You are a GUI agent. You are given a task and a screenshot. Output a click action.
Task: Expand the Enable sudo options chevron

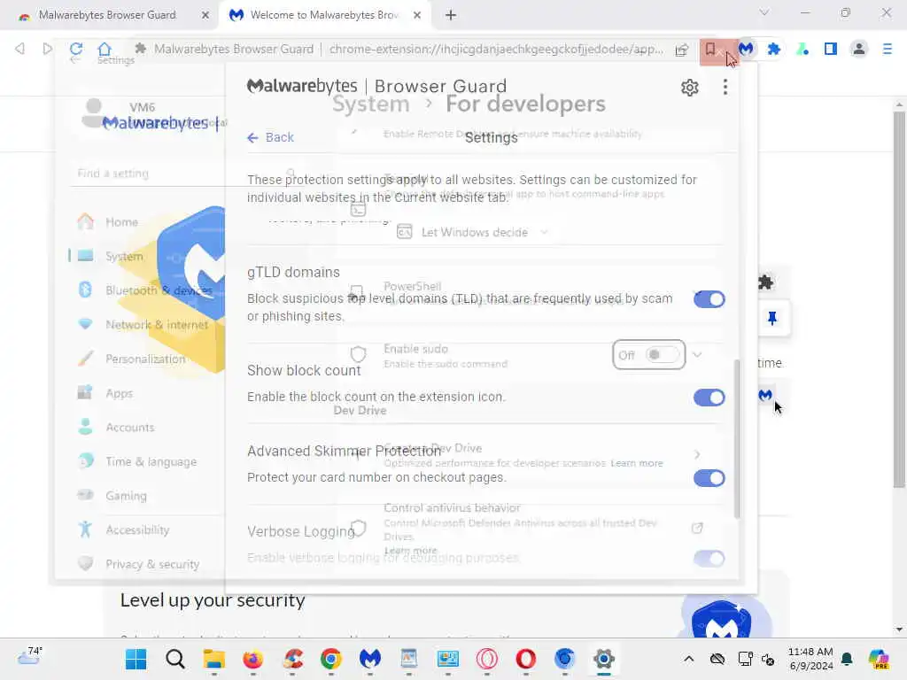click(698, 354)
